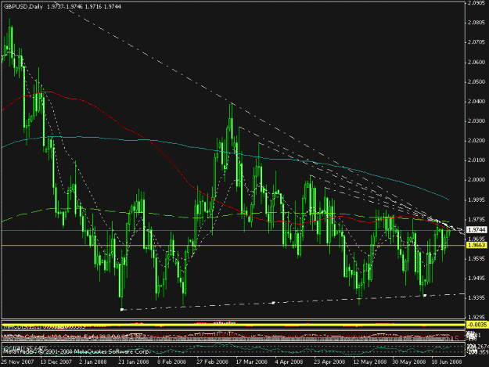Select the yellow 1.9663 price level tag
Viewport: 489px width, 367px height.
pyautogui.click(x=477, y=245)
